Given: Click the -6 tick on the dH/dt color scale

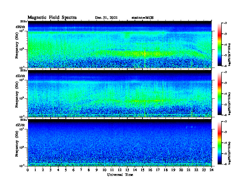Looking at the screenshot, I should click(225, 66).
